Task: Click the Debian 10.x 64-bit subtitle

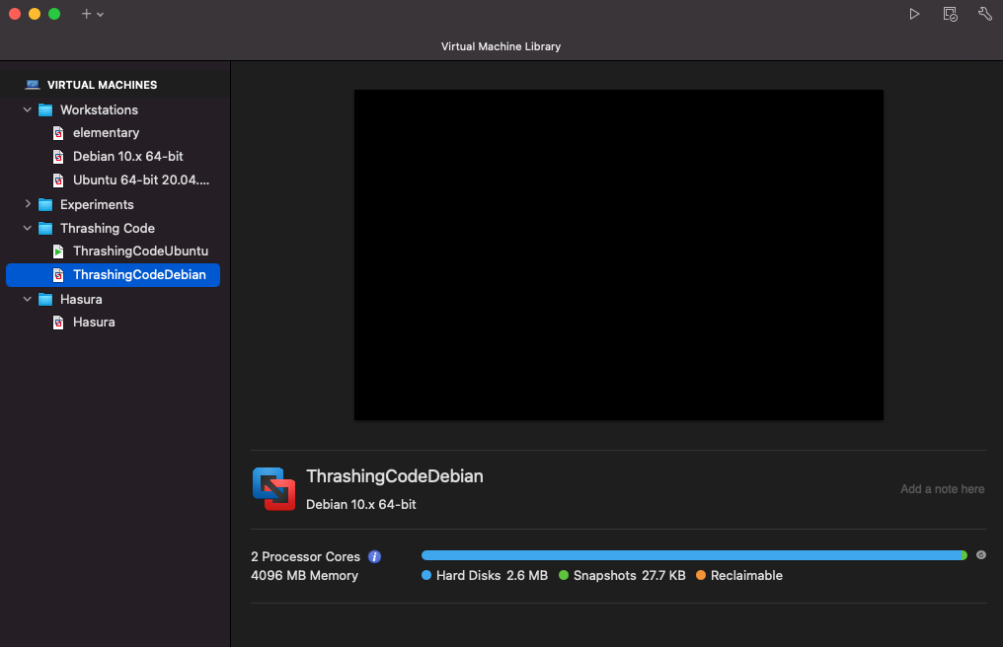Action: tap(360, 504)
